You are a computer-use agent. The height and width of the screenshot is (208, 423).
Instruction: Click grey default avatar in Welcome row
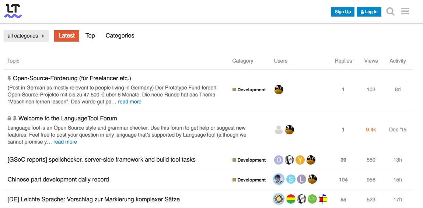[279, 130]
